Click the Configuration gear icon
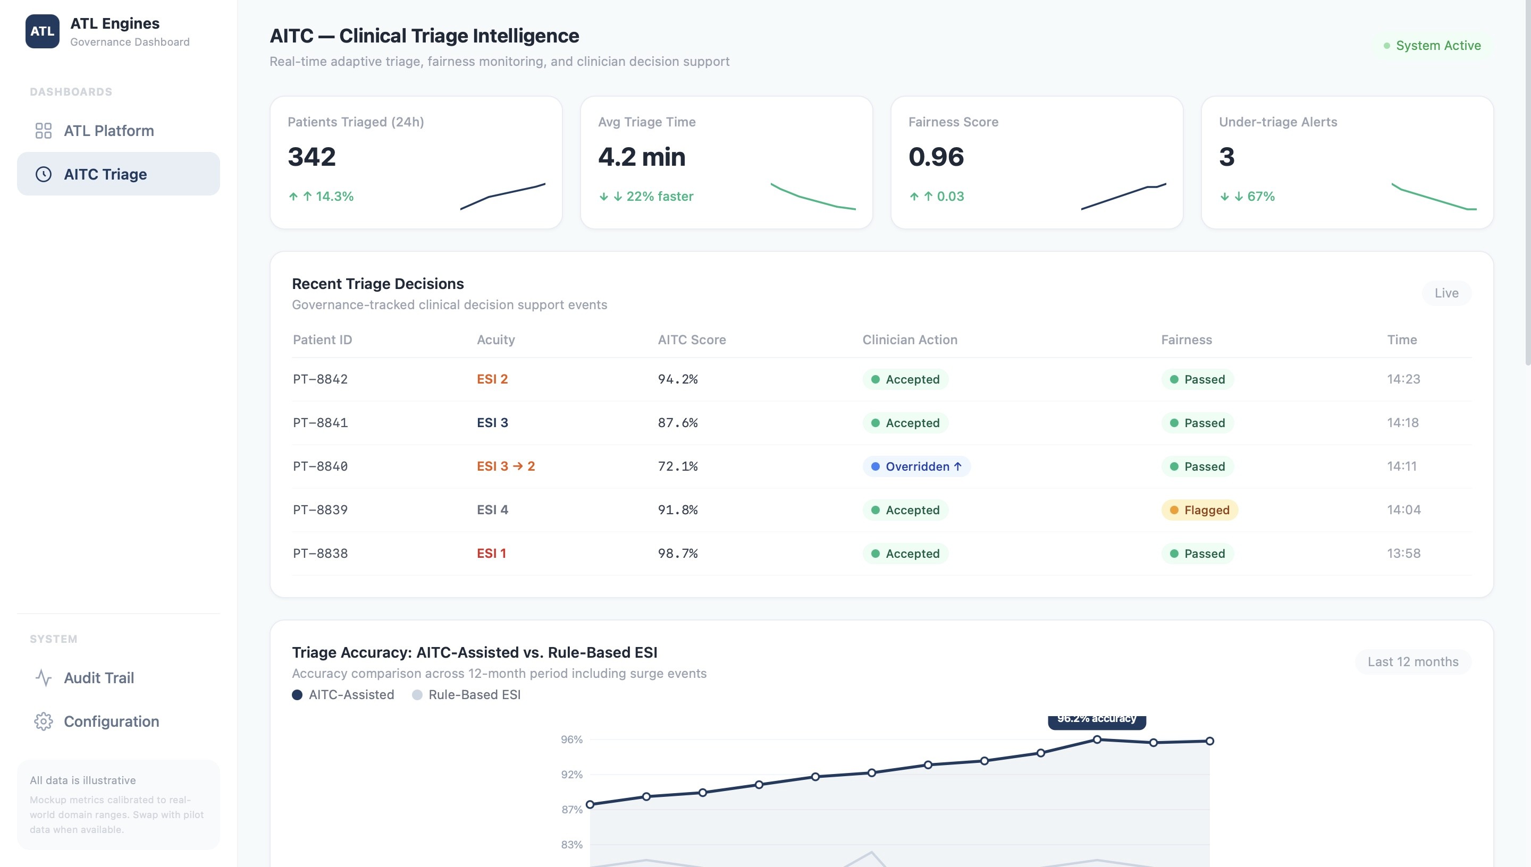 point(44,721)
